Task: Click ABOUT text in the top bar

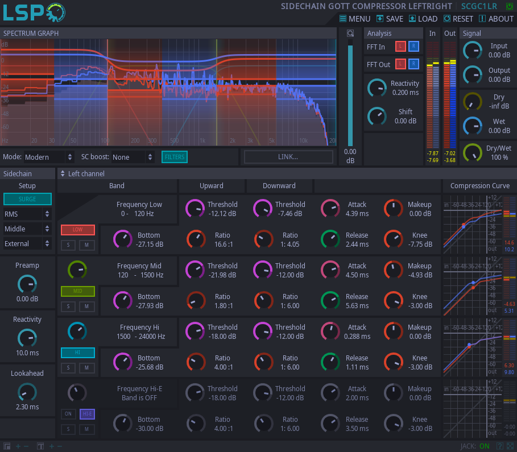Action: point(501,19)
